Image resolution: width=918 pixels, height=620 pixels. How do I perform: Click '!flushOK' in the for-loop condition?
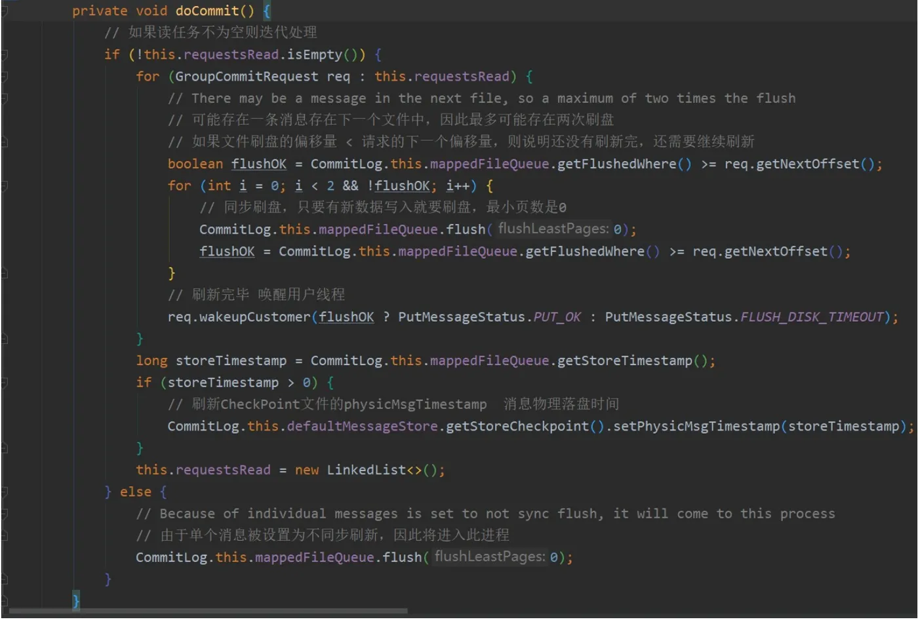tap(399, 185)
